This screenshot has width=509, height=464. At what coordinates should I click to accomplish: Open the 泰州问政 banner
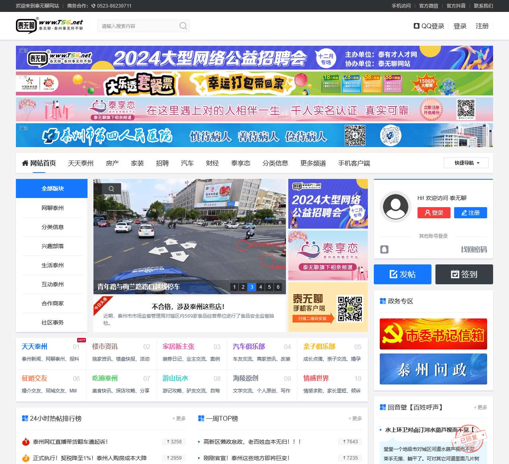(433, 369)
